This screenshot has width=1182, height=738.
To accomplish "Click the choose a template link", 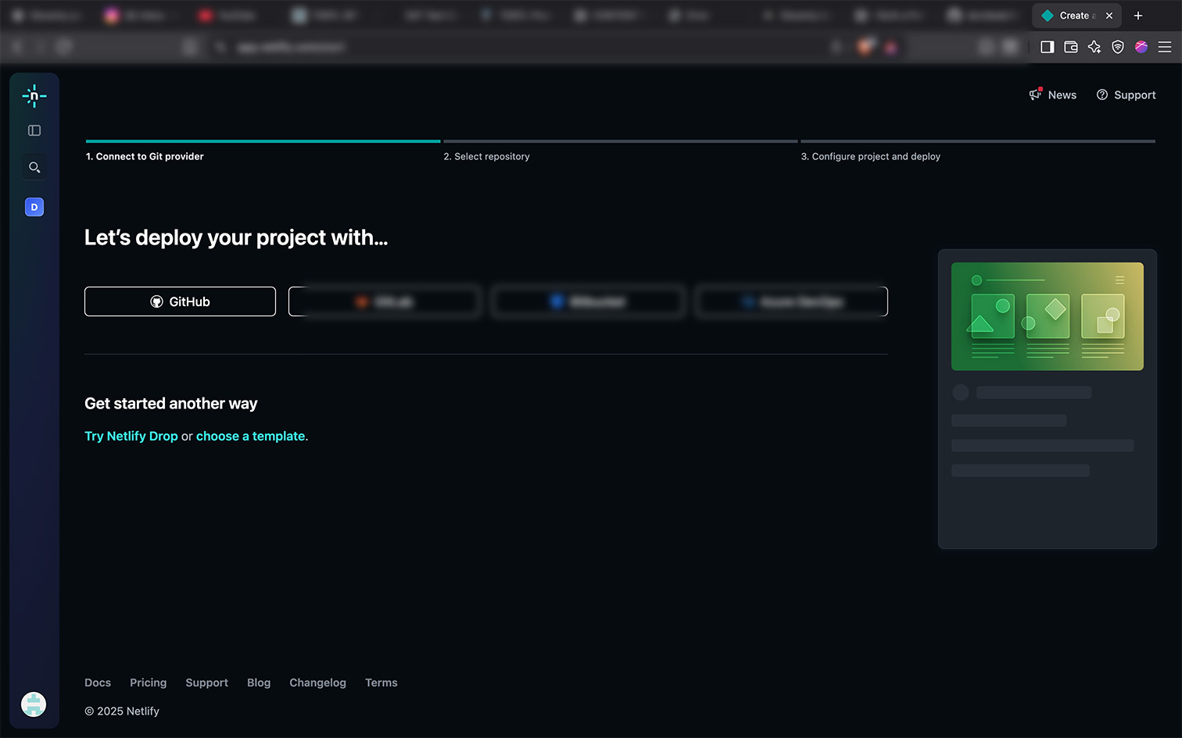I will click(x=250, y=436).
